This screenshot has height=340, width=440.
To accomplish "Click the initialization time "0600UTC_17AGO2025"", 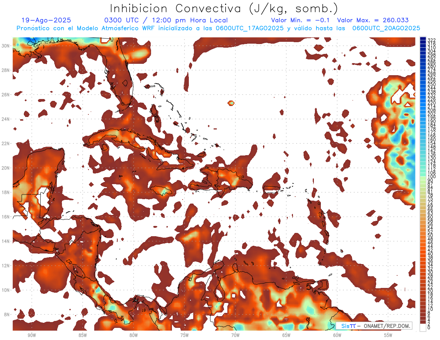I will coord(250,28).
